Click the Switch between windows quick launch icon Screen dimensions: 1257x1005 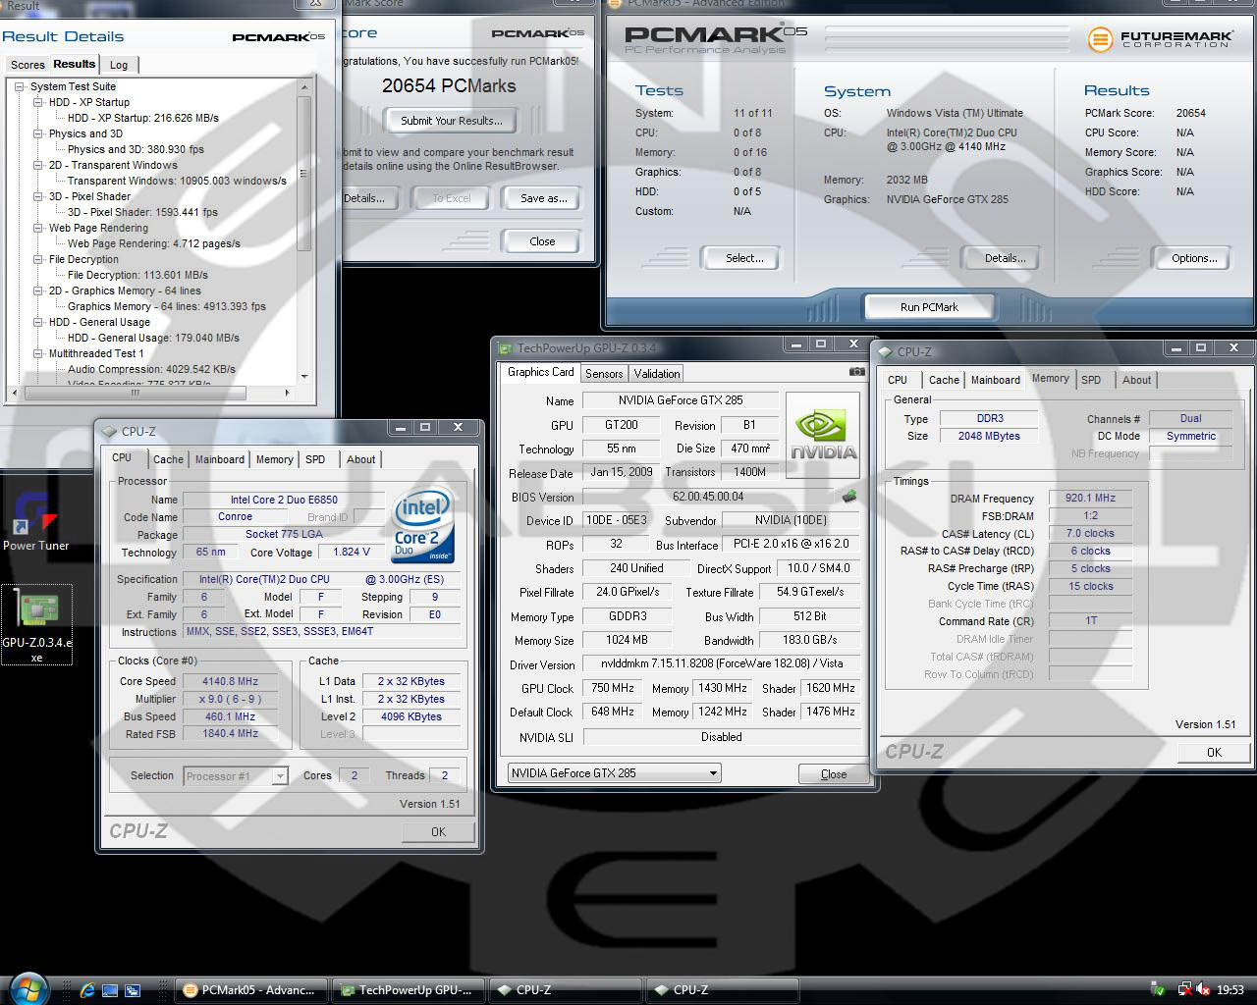click(x=133, y=990)
